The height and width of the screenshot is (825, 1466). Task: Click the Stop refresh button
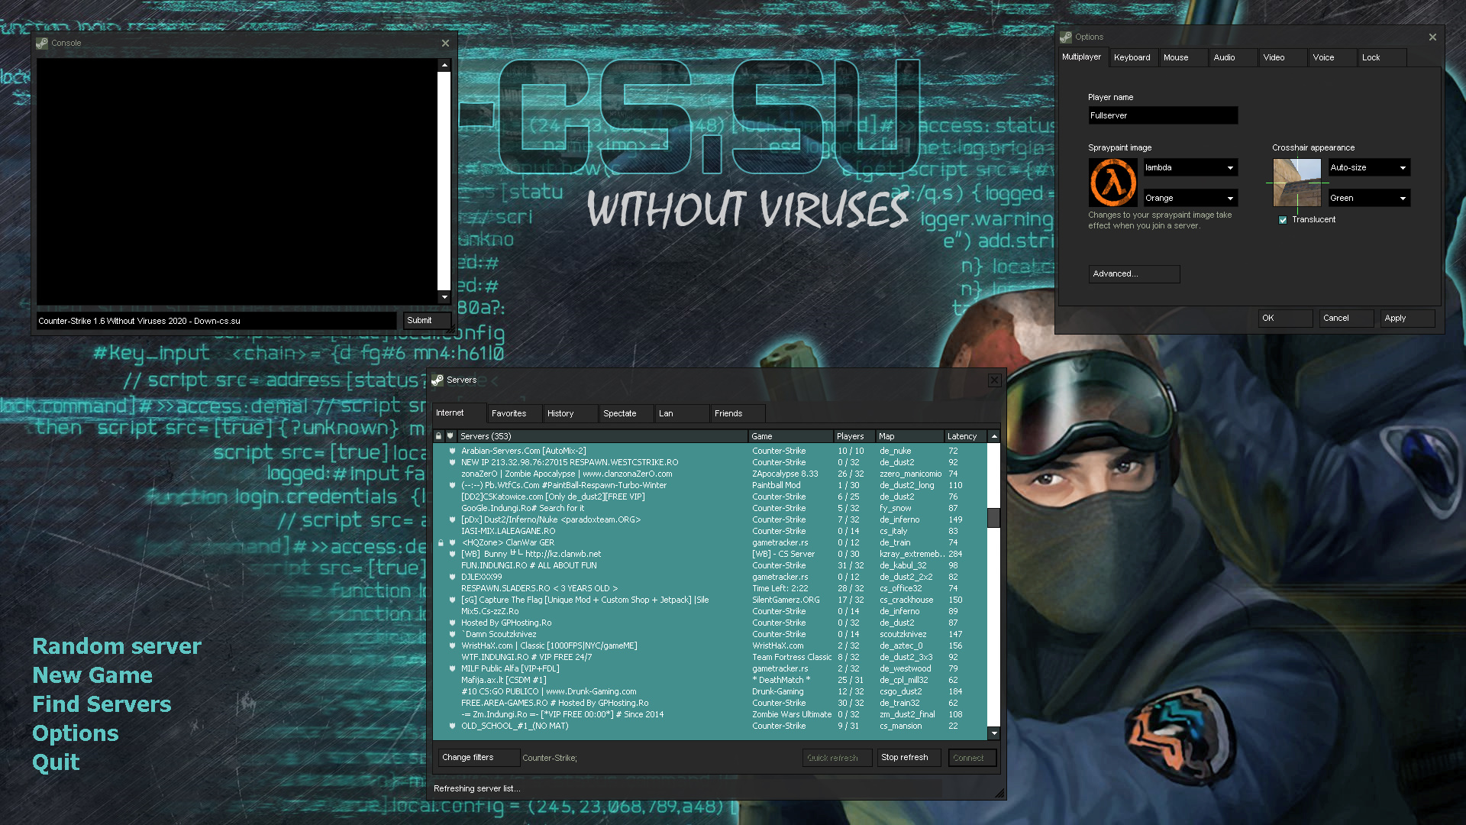(x=905, y=758)
